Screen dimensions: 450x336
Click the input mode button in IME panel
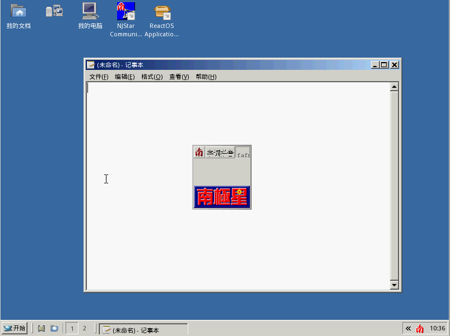point(220,152)
